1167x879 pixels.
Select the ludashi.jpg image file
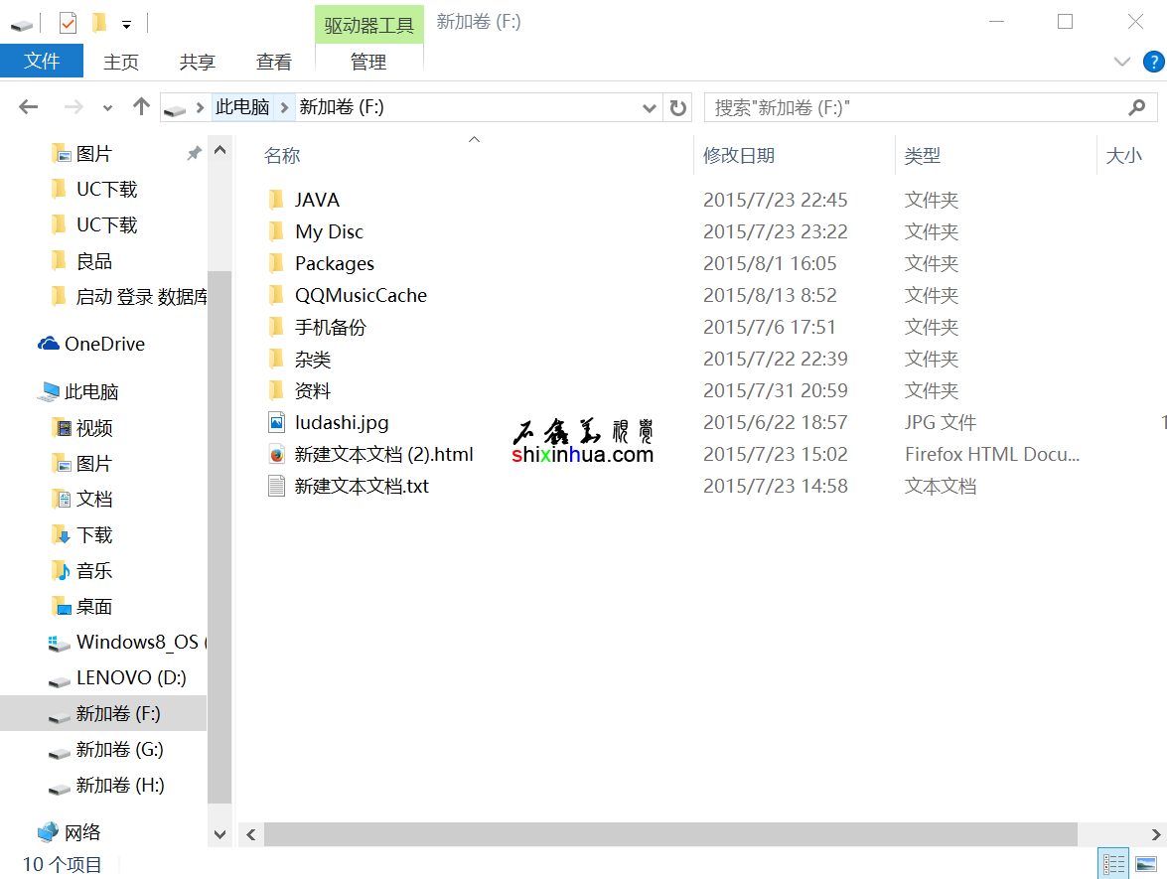tap(342, 423)
